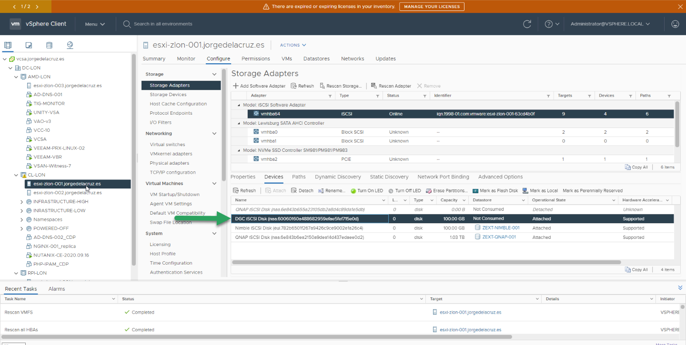Image resolution: width=686 pixels, height=345 pixels.
Task: Collapse the Networking section in Configure sidebar
Action: coord(214,134)
